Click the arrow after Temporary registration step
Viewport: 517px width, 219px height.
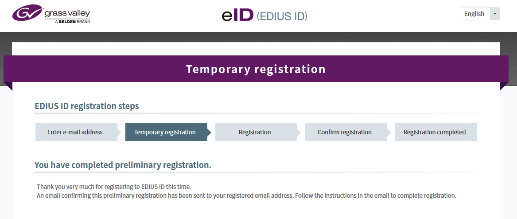(209, 132)
